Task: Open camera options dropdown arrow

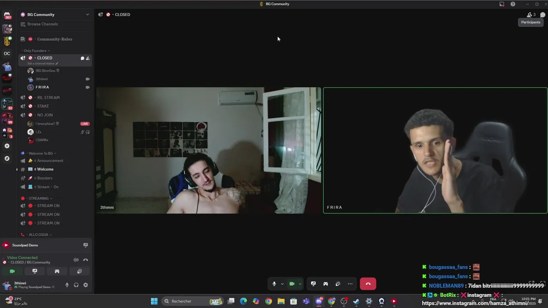Action: 300,284
